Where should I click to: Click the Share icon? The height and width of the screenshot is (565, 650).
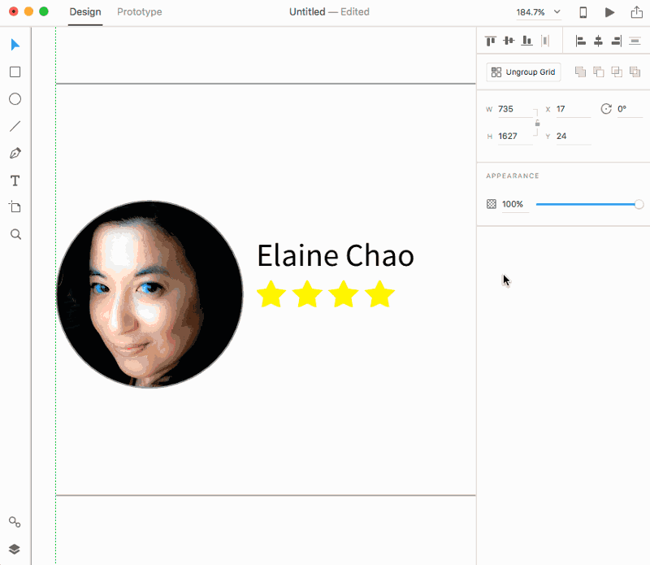click(x=636, y=12)
